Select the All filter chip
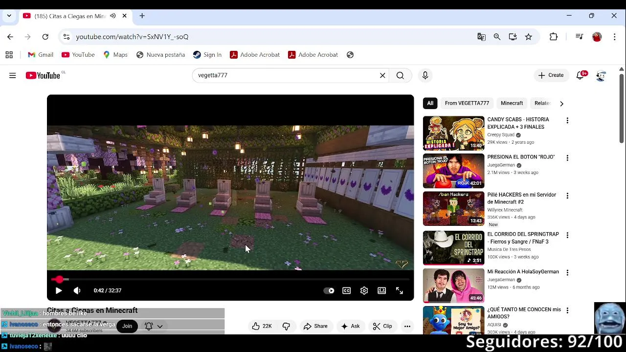The image size is (626, 352). tap(430, 103)
